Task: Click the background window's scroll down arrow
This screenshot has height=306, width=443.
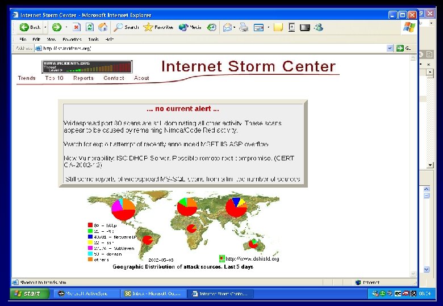Action: click(x=430, y=165)
